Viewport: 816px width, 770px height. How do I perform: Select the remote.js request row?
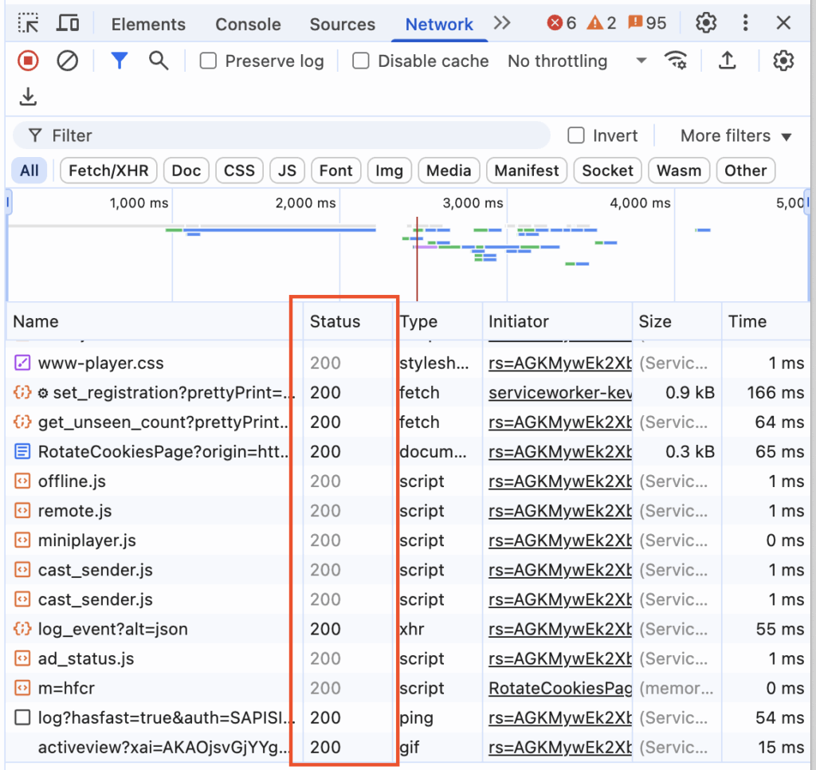(408, 511)
